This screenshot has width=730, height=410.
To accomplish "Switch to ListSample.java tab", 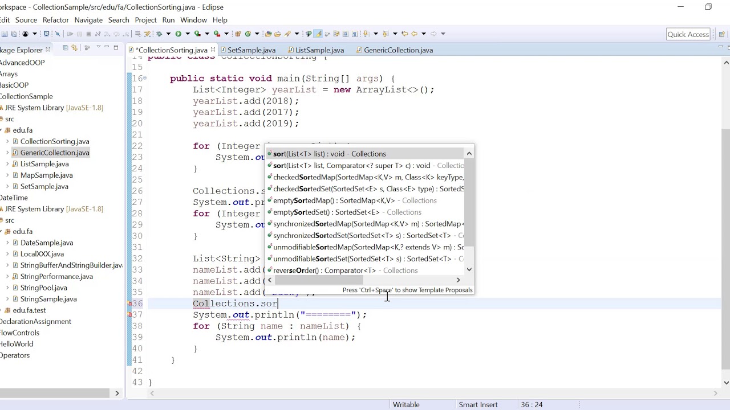I will [x=319, y=50].
